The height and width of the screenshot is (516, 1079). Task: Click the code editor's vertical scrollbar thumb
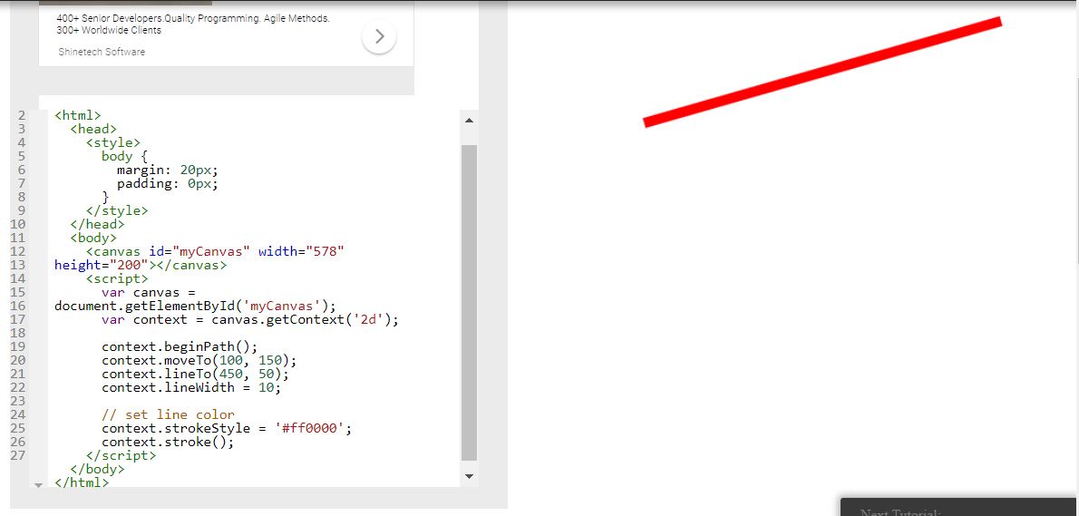(x=470, y=303)
